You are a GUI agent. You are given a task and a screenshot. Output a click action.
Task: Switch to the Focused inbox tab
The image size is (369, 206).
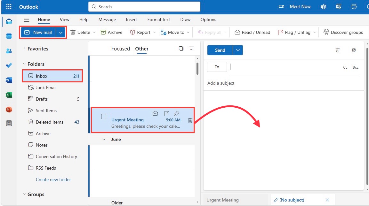pyautogui.click(x=120, y=49)
